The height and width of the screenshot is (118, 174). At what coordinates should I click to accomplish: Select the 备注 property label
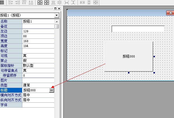click(x=11, y=26)
